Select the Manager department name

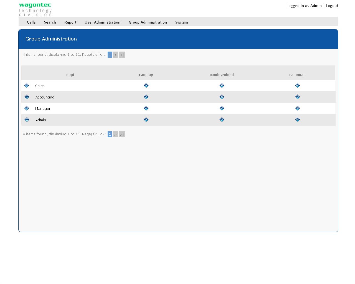click(43, 108)
